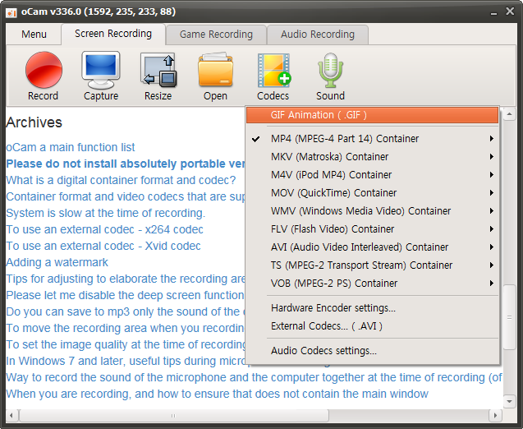The image size is (523, 429).
Task: Open link 'oCam a main function list'
Action: (71, 147)
